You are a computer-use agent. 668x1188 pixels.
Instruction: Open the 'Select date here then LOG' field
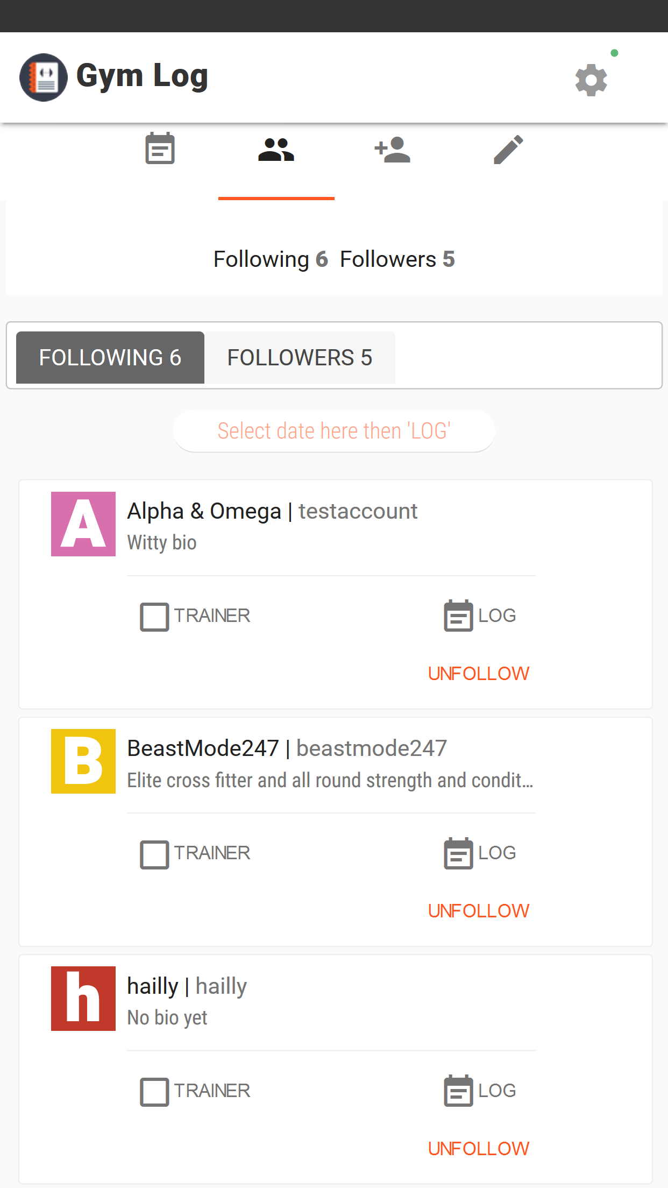point(334,431)
